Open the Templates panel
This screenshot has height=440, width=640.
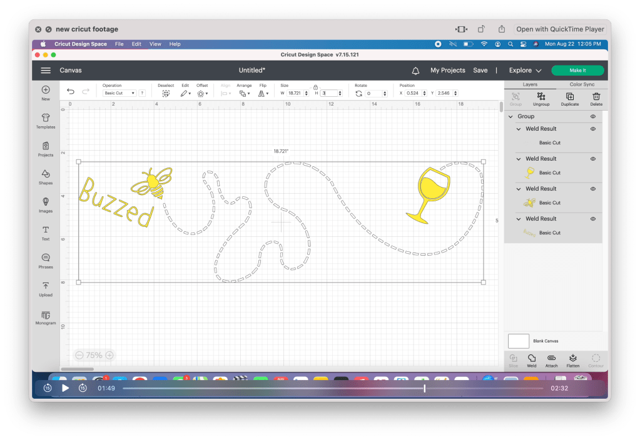coord(46,121)
